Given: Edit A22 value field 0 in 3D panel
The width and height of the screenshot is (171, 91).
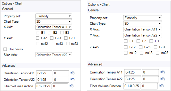Looking at the screenshot, I should pos(150,79).
